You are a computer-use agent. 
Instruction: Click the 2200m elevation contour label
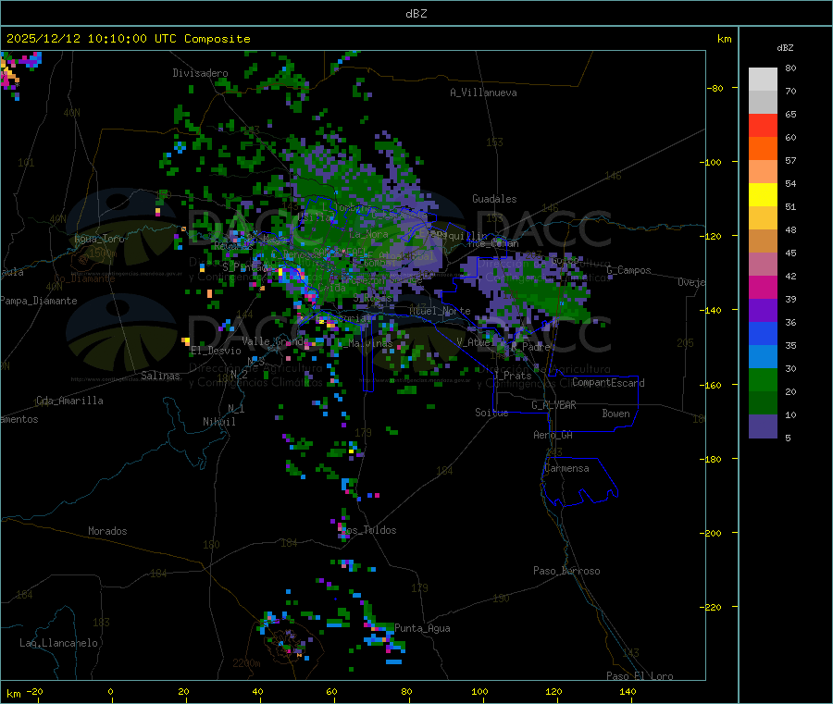click(x=246, y=663)
